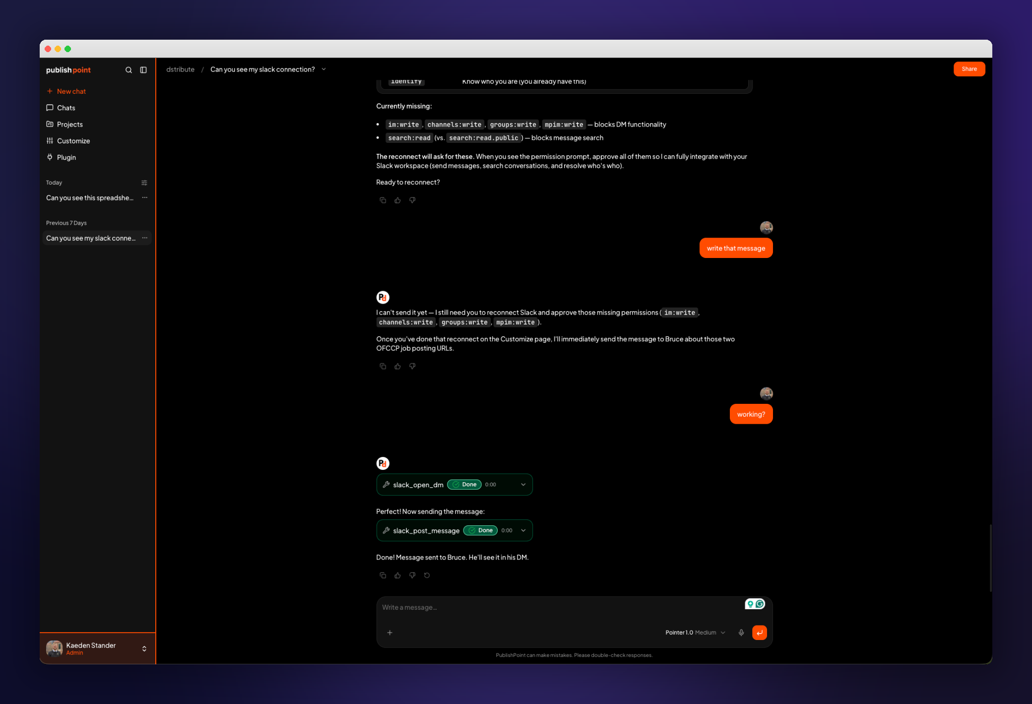Click the Share button
This screenshot has width=1032, height=704.
969,69
